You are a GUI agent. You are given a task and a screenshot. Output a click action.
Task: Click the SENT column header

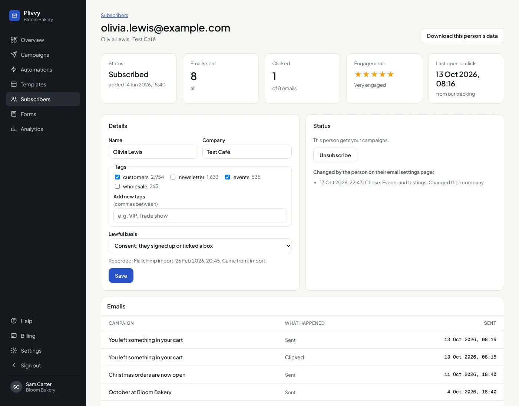pyautogui.click(x=490, y=323)
